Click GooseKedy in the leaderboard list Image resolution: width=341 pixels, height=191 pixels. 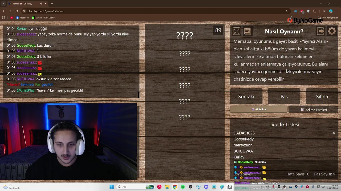coord(243,139)
